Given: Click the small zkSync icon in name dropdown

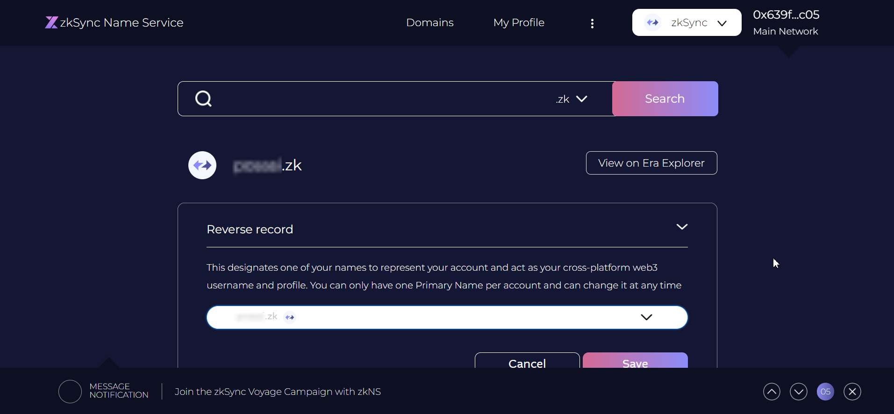Looking at the screenshot, I should point(290,317).
